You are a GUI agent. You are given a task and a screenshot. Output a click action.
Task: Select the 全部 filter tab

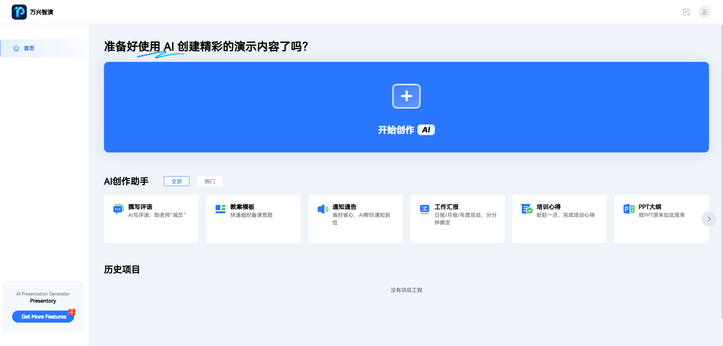pos(177,181)
